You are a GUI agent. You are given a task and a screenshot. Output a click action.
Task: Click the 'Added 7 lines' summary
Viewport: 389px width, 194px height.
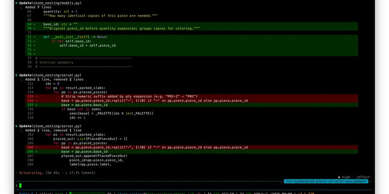(38, 8)
